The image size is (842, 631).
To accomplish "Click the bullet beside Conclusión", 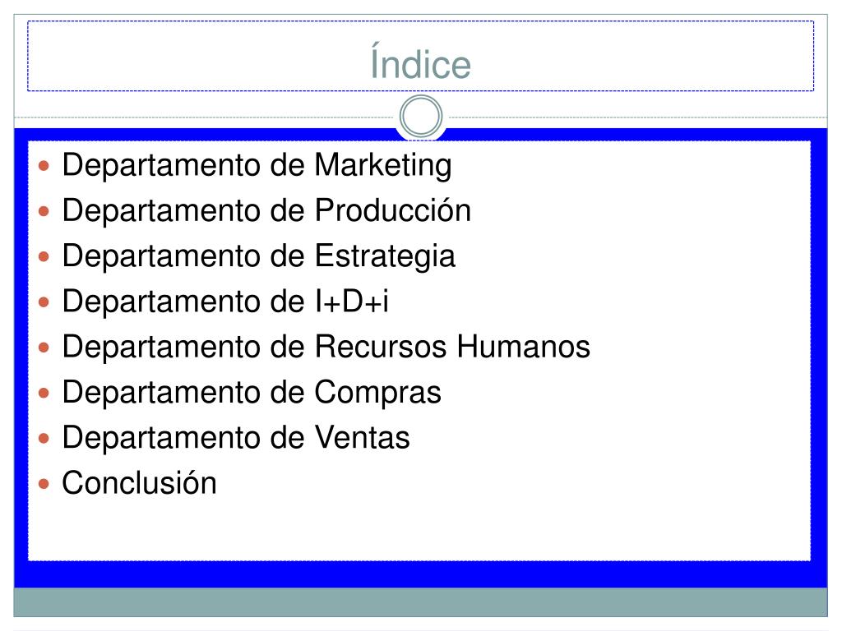I will [x=44, y=484].
